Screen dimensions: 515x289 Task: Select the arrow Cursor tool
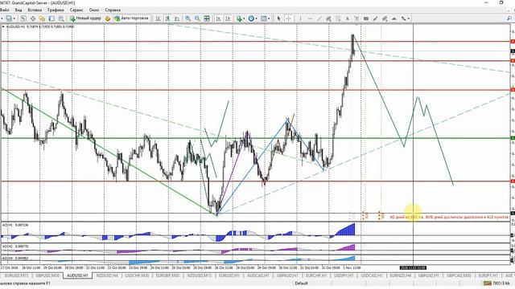(279, 18)
